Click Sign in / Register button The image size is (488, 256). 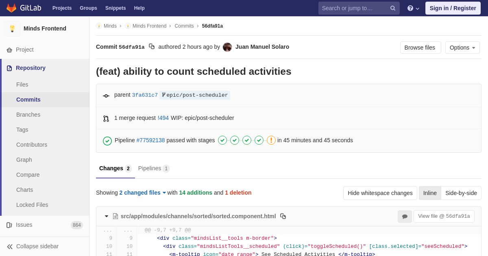(x=453, y=8)
